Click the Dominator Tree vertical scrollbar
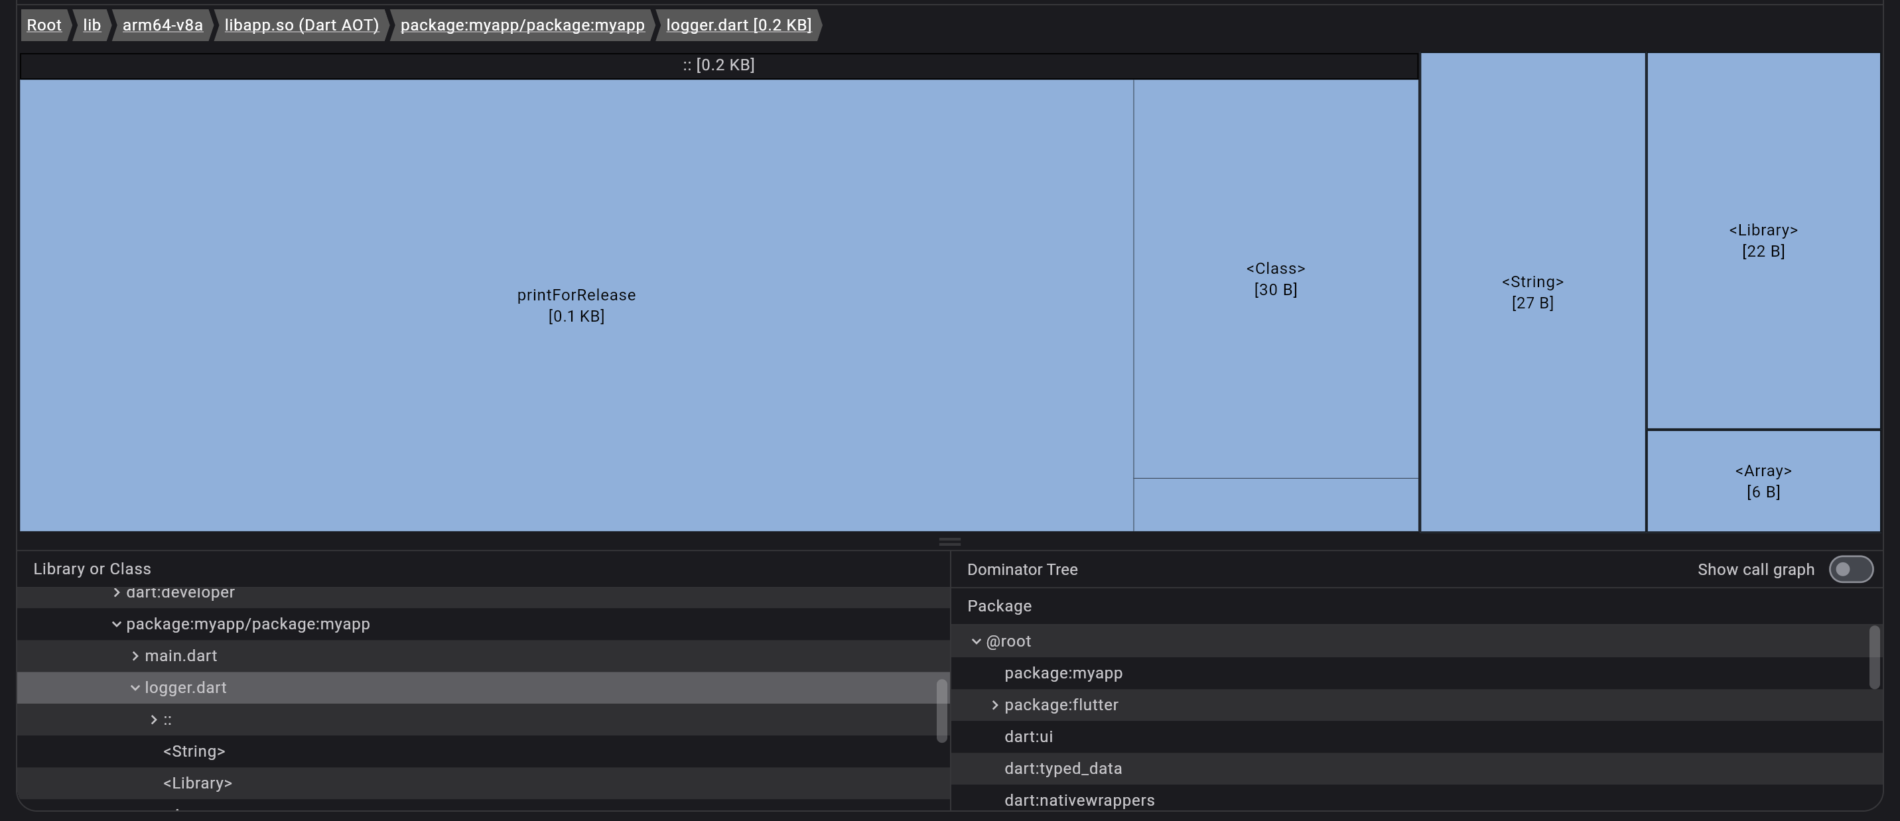 1874,657
